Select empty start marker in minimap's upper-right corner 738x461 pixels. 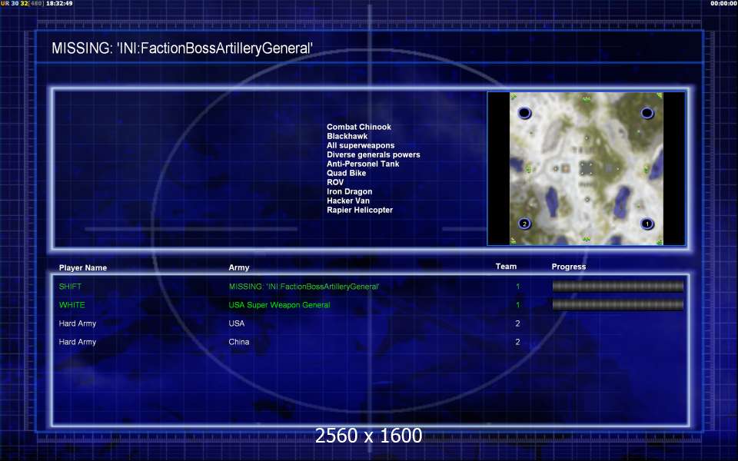click(x=647, y=113)
